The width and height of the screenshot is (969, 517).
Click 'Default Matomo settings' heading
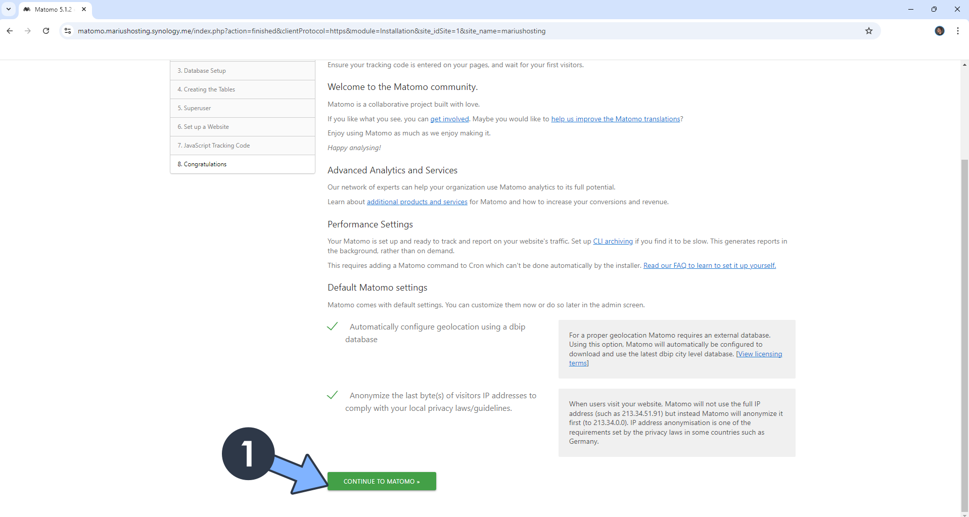(377, 288)
